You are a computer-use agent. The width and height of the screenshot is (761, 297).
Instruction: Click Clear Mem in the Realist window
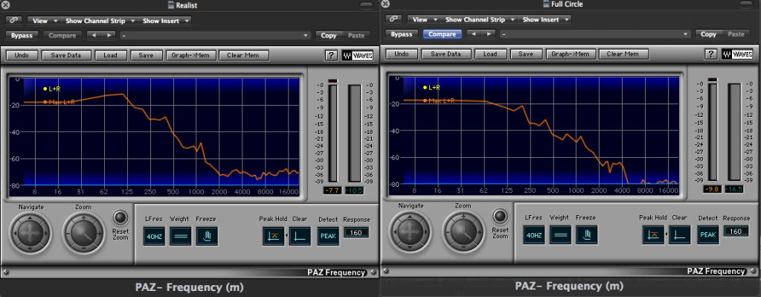tap(244, 55)
